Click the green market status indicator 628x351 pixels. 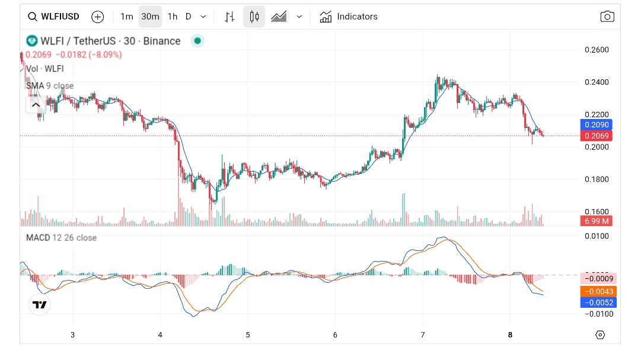coord(197,41)
